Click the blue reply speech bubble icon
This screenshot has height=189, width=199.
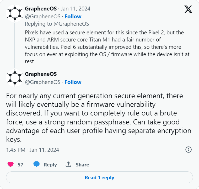pyautogui.click(x=36, y=165)
